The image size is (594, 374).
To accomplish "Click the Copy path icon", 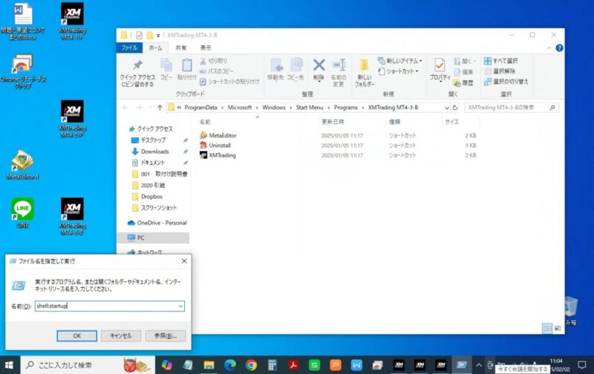I will pyautogui.click(x=203, y=71).
